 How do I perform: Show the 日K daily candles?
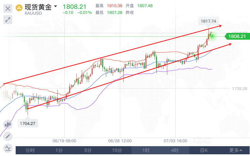204,150
